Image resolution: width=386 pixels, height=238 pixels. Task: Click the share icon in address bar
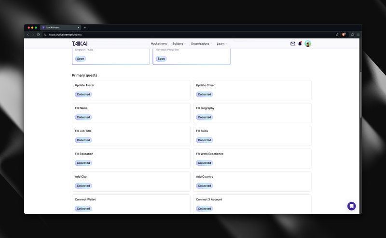click(x=337, y=35)
